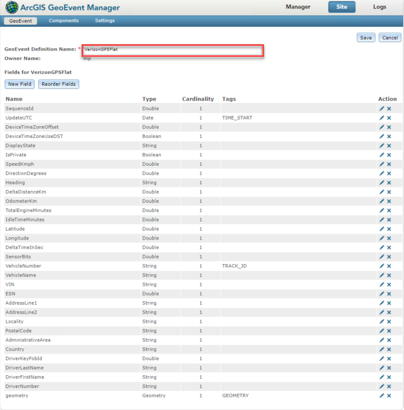Delete the PostalCode field

click(x=389, y=331)
